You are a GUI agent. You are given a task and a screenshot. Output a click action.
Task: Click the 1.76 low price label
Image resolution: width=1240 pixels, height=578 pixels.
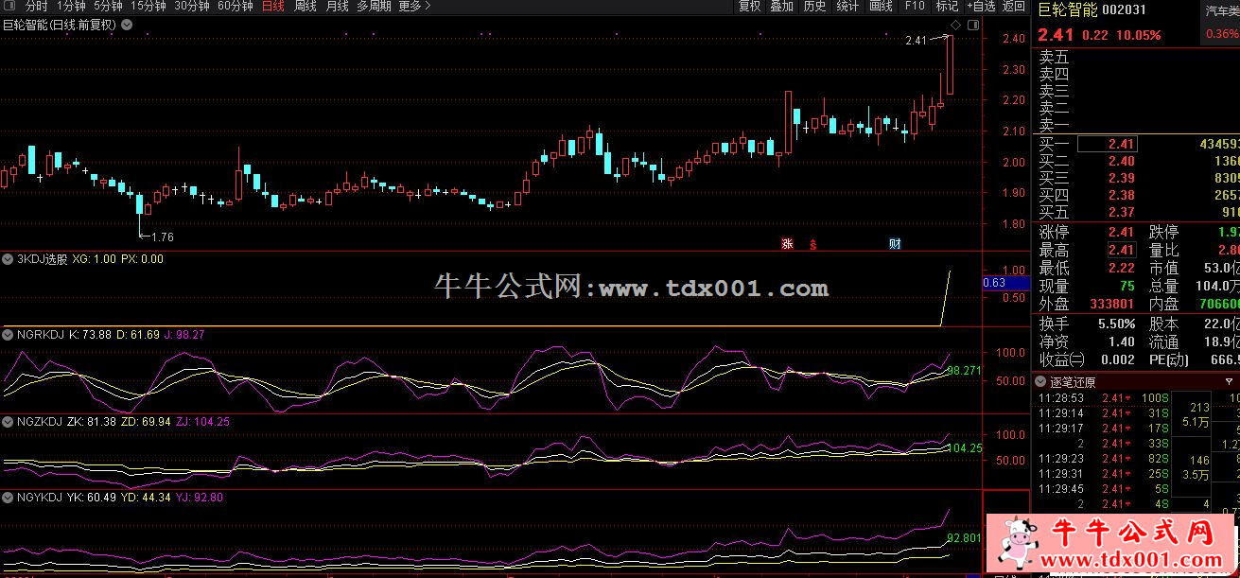point(163,236)
